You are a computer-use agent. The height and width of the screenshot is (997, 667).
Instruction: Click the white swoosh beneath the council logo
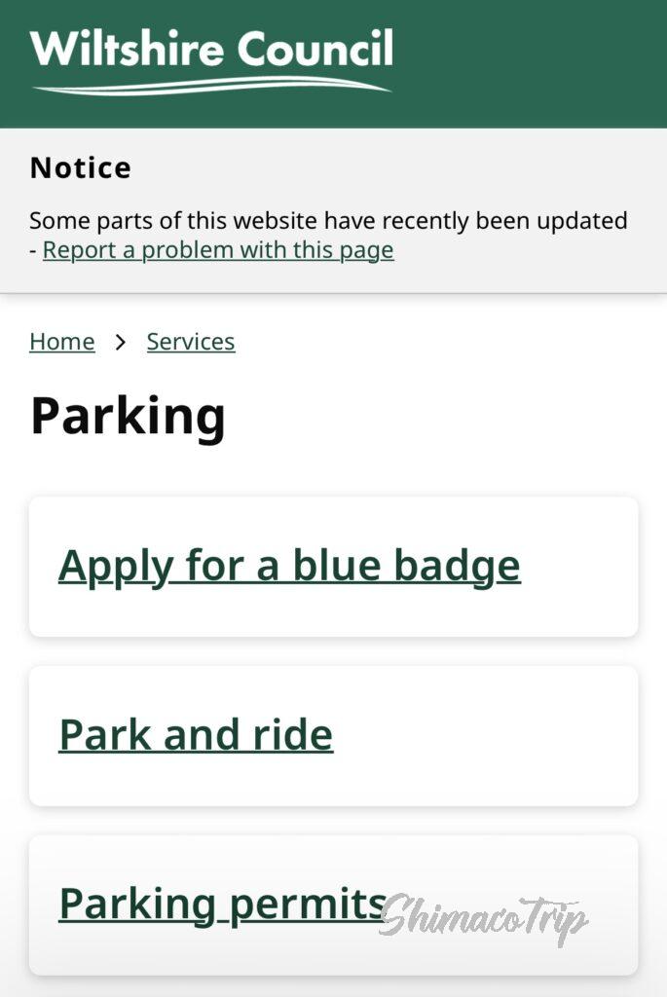click(x=210, y=87)
